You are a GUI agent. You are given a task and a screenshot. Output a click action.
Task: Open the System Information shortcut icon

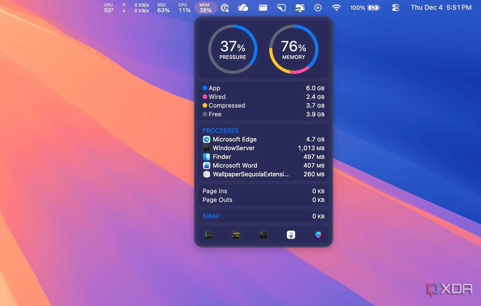(x=291, y=234)
